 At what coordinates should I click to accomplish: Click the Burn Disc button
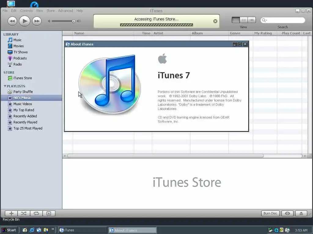tap(270, 214)
